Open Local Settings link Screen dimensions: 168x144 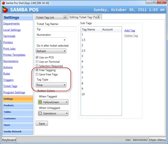tap(12, 30)
